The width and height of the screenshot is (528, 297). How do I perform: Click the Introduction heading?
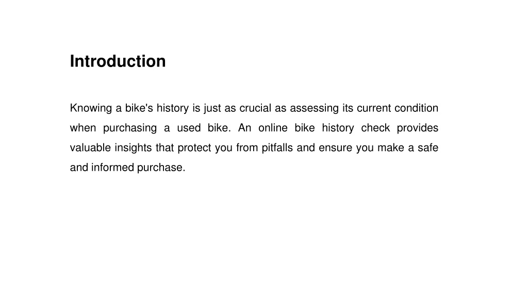point(118,61)
